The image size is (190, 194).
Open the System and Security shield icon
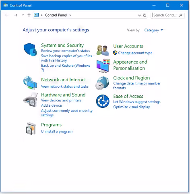30,50
